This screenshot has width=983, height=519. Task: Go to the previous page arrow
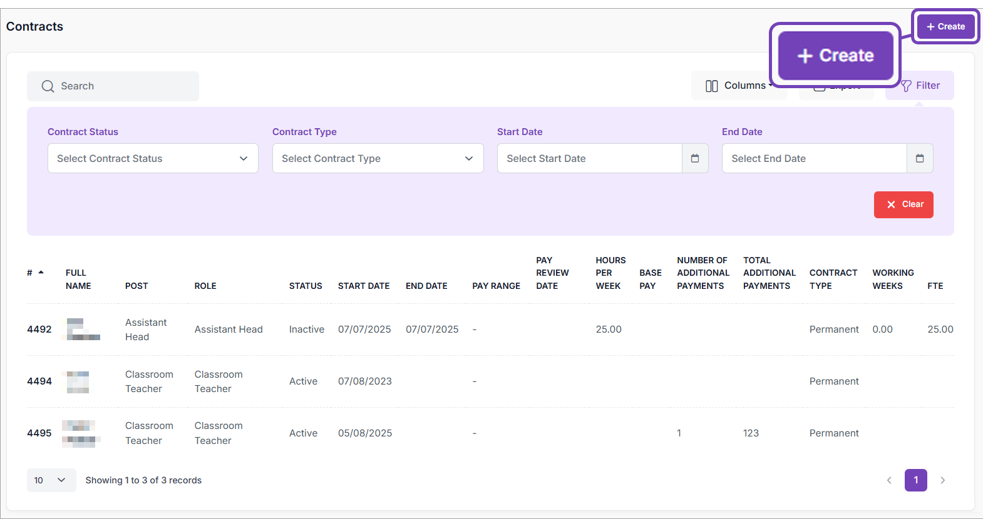[889, 480]
